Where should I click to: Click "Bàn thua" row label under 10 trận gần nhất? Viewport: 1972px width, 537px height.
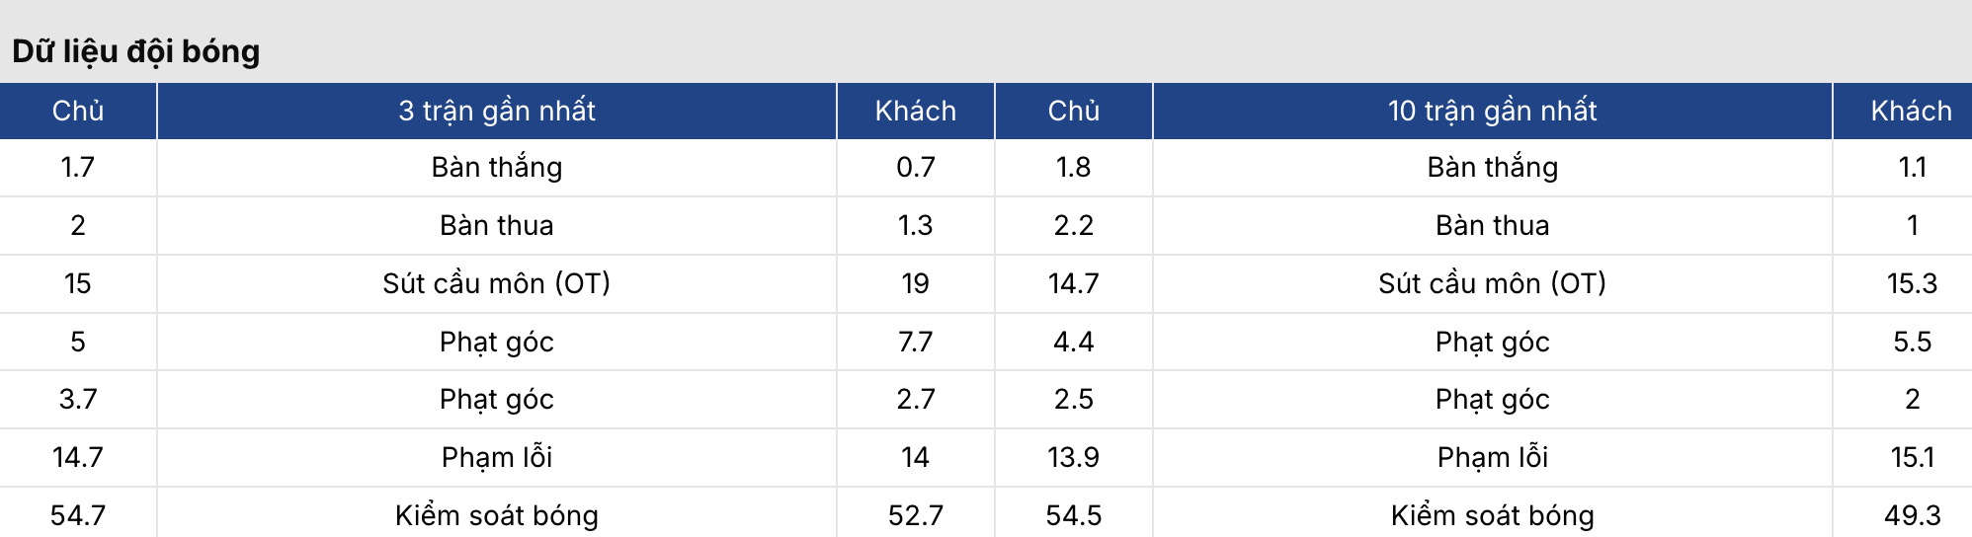pyautogui.click(x=1492, y=226)
